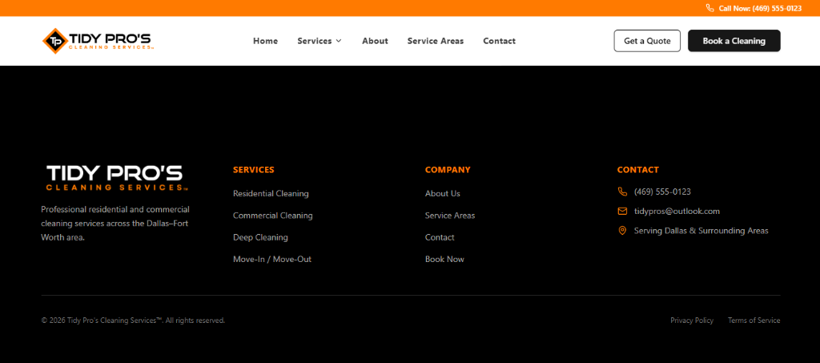Click the CONTACT footer heading
This screenshot has height=363, width=820.
(637, 170)
